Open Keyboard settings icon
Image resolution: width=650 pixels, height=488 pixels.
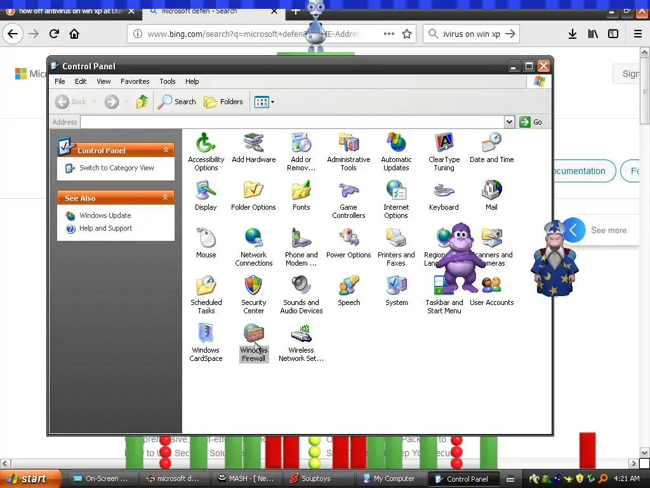[444, 196]
